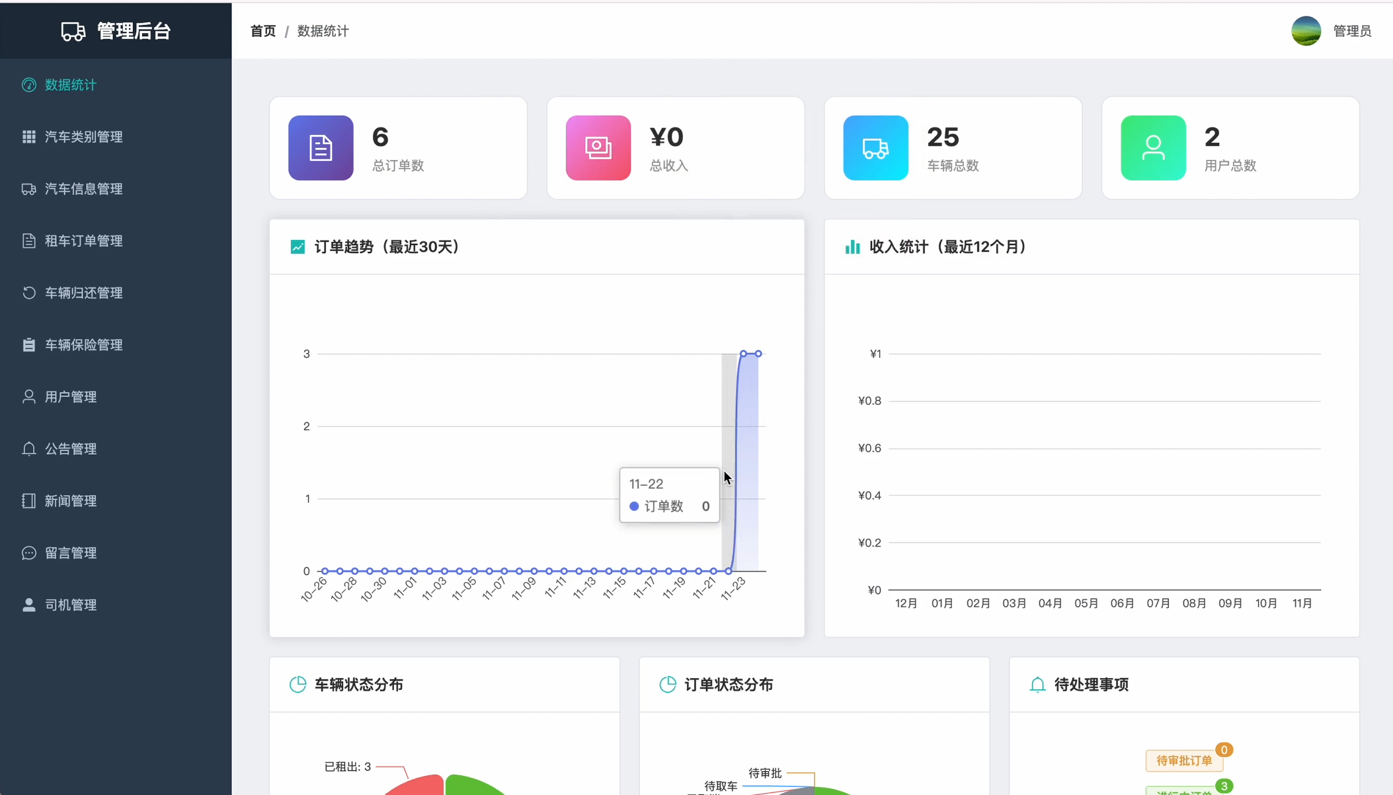
Task: Open 租车订单管理 menu item
Action: [x=83, y=241]
